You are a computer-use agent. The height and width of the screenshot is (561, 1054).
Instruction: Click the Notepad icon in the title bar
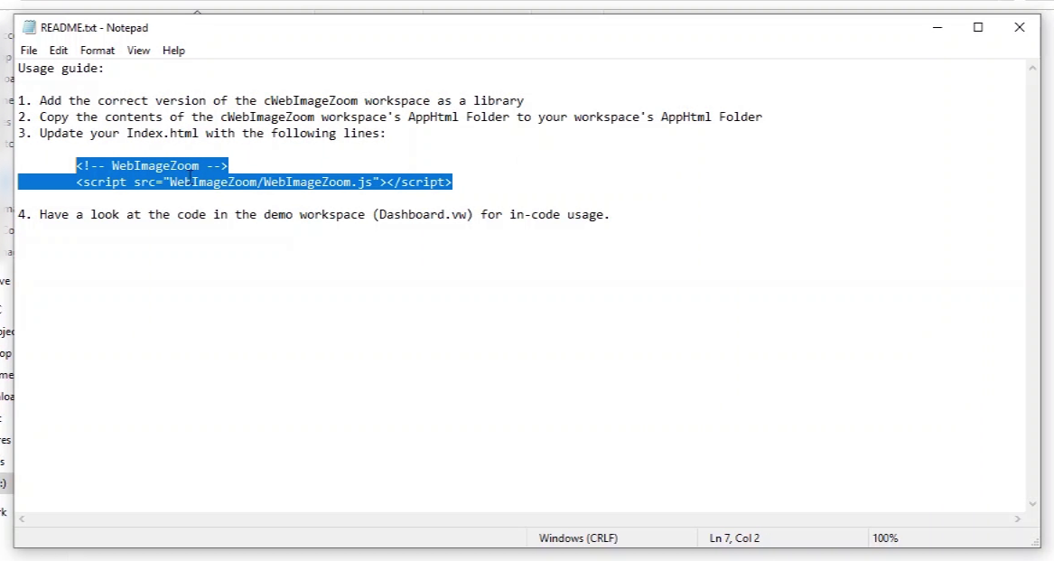29,28
